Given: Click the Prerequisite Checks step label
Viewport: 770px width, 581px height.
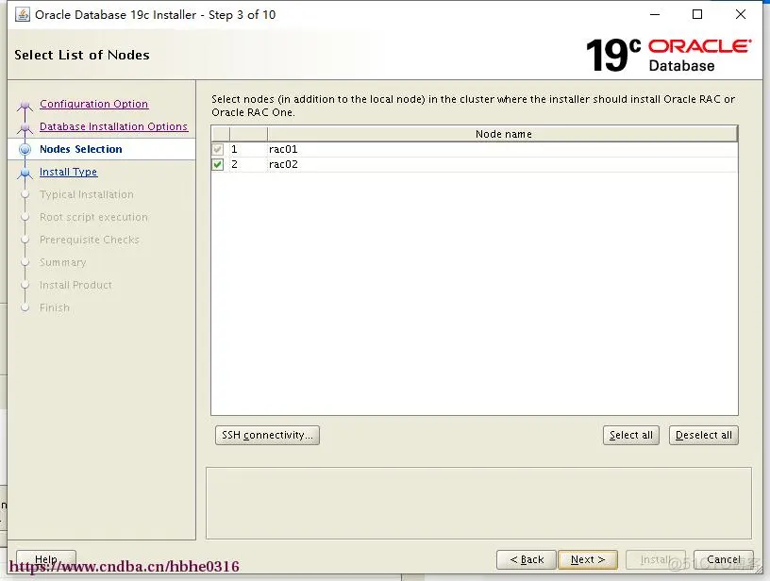Looking at the screenshot, I should click(90, 240).
